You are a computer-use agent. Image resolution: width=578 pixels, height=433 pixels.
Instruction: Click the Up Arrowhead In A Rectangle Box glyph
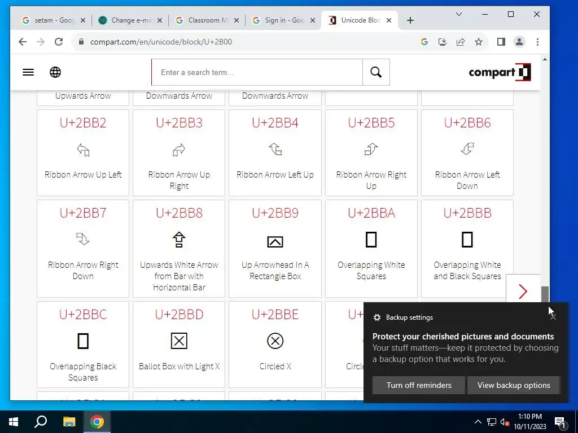tap(275, 242)
